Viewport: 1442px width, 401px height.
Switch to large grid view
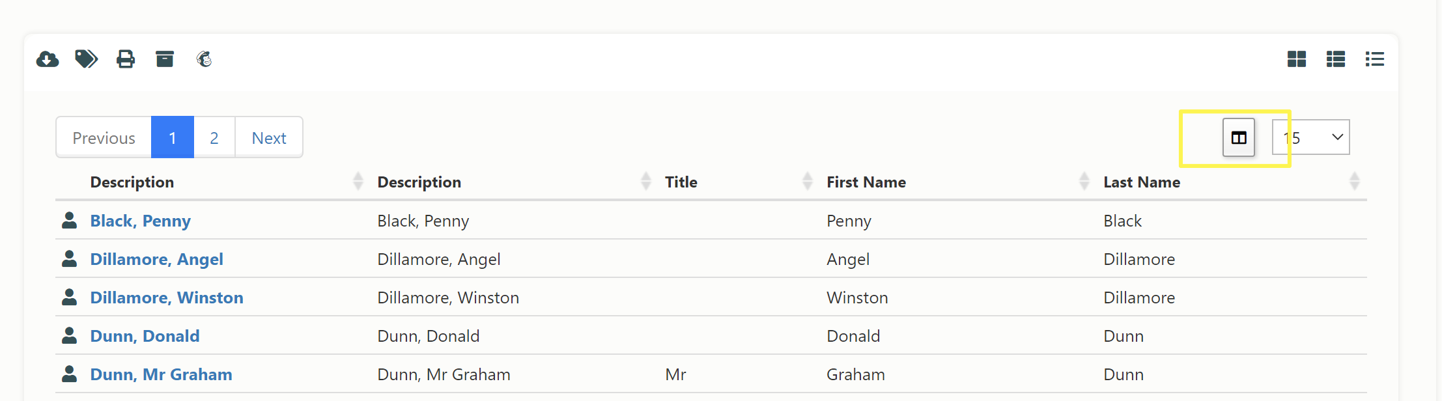(1297, 59)
